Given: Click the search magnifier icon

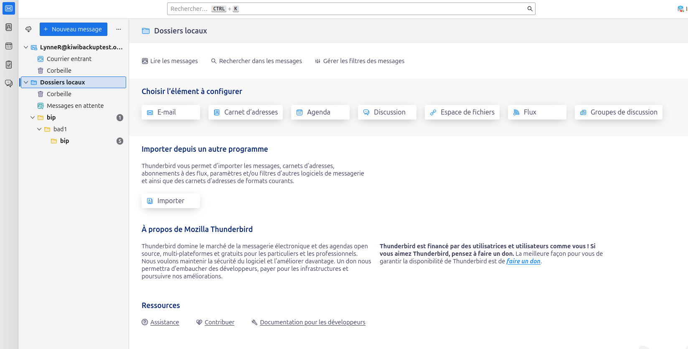Looking at the screenshot, I should point(530,9).
